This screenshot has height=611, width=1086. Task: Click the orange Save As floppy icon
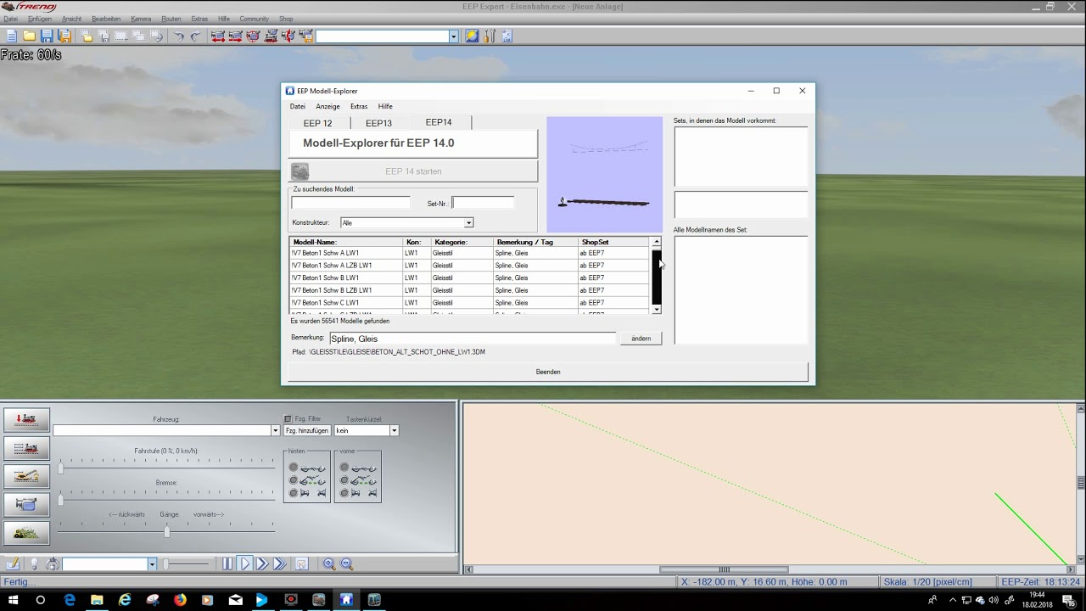click(64, 36)
